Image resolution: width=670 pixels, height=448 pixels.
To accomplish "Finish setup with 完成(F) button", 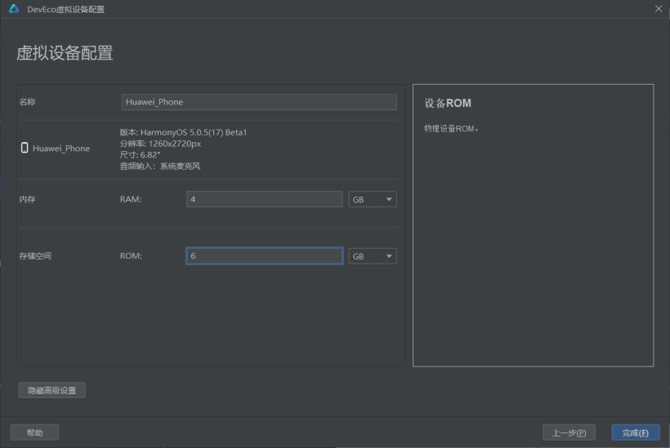I will tap(636, 432).
